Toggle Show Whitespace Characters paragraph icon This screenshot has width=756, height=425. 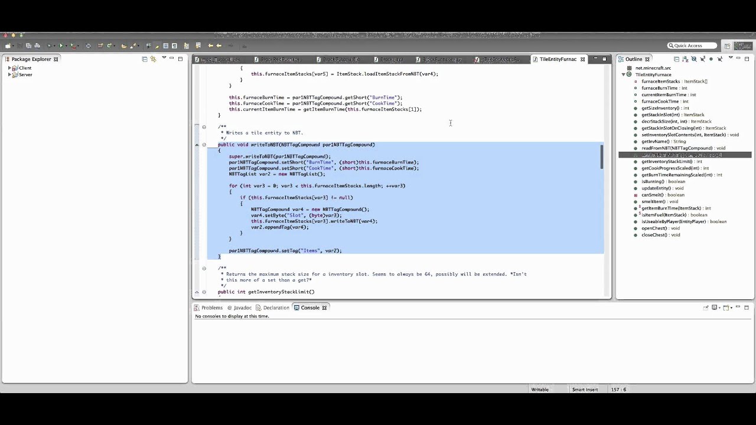tap(174, 46)
